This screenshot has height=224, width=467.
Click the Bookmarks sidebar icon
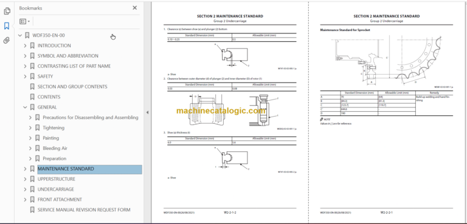pos(7,26)
